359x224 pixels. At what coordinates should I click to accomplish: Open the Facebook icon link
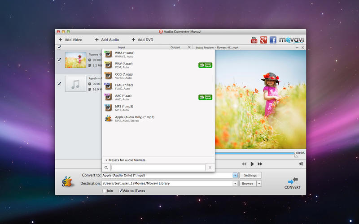[272, 40]
